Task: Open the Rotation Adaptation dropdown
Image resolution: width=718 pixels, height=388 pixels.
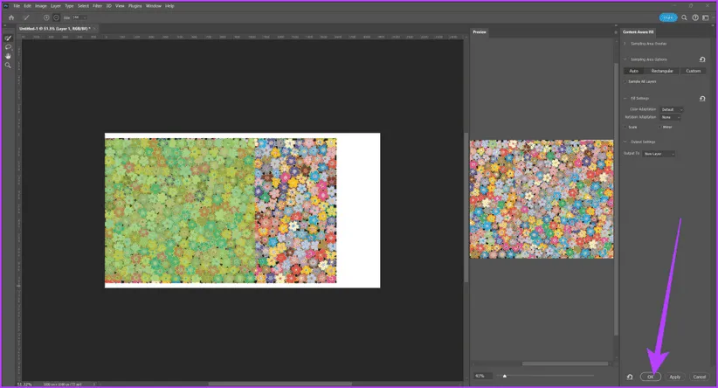Action: 671,117
